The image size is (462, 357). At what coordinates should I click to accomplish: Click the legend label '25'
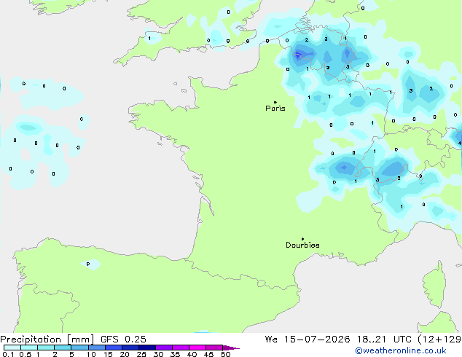coord(141,354)
